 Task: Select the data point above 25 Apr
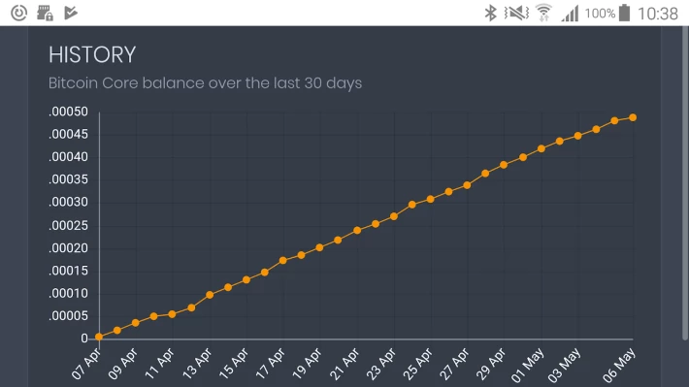pyautogui.click(x=430, y=199)
